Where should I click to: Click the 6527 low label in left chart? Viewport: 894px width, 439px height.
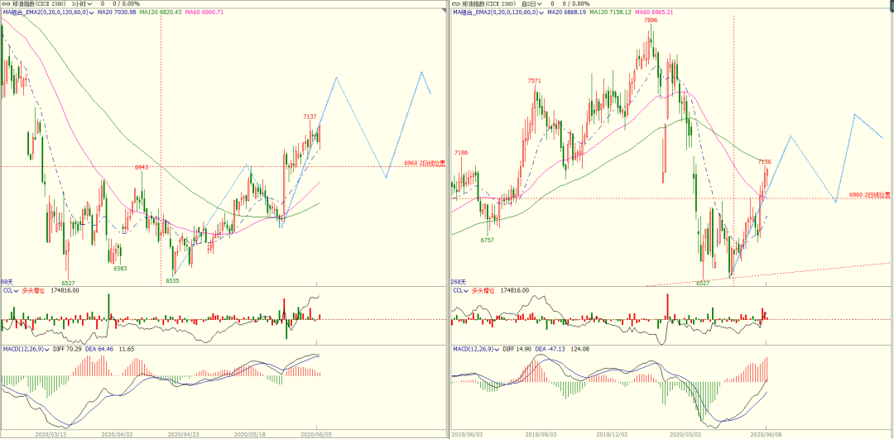[x=68, y=283]
